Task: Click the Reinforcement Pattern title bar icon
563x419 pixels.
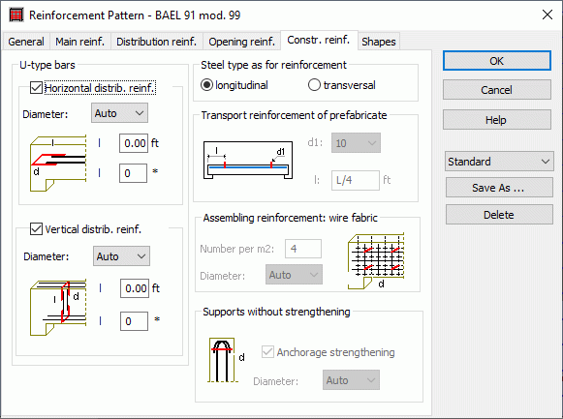Action: tap(16, 15)
